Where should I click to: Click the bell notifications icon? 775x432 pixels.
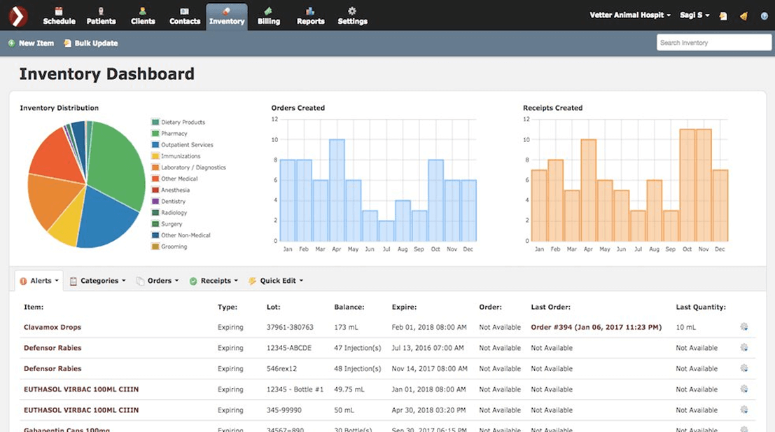743,15
